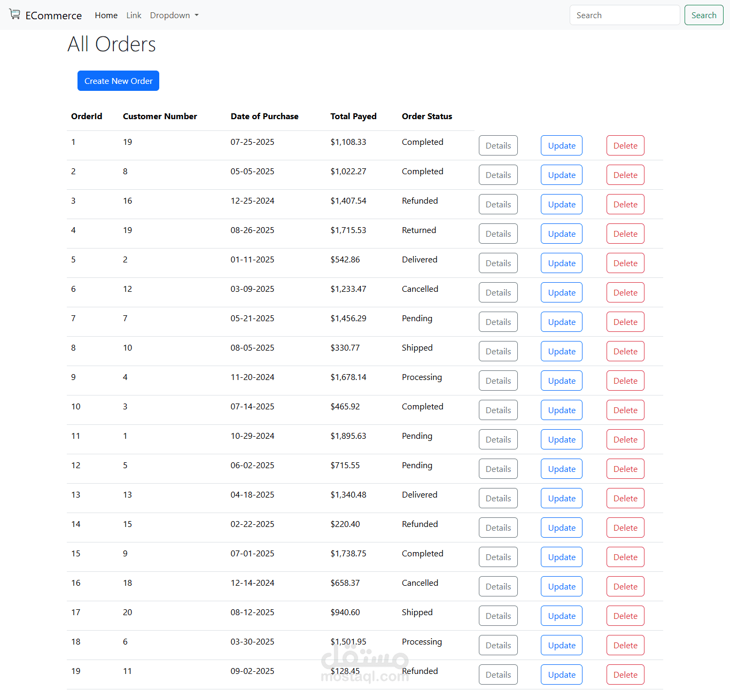Open the Dropdown menu in navbar
Image resolution: width=730 pixels, height=698 pixels.
174,15
